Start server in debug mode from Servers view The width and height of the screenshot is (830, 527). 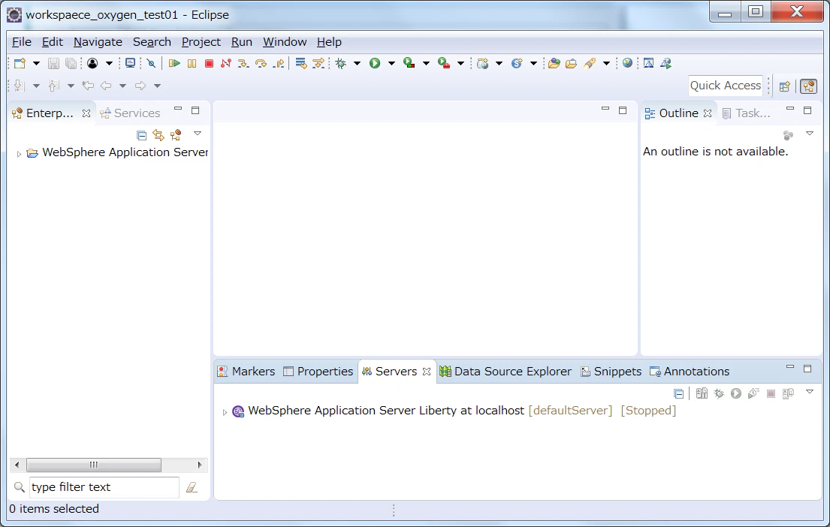[718, 393]
